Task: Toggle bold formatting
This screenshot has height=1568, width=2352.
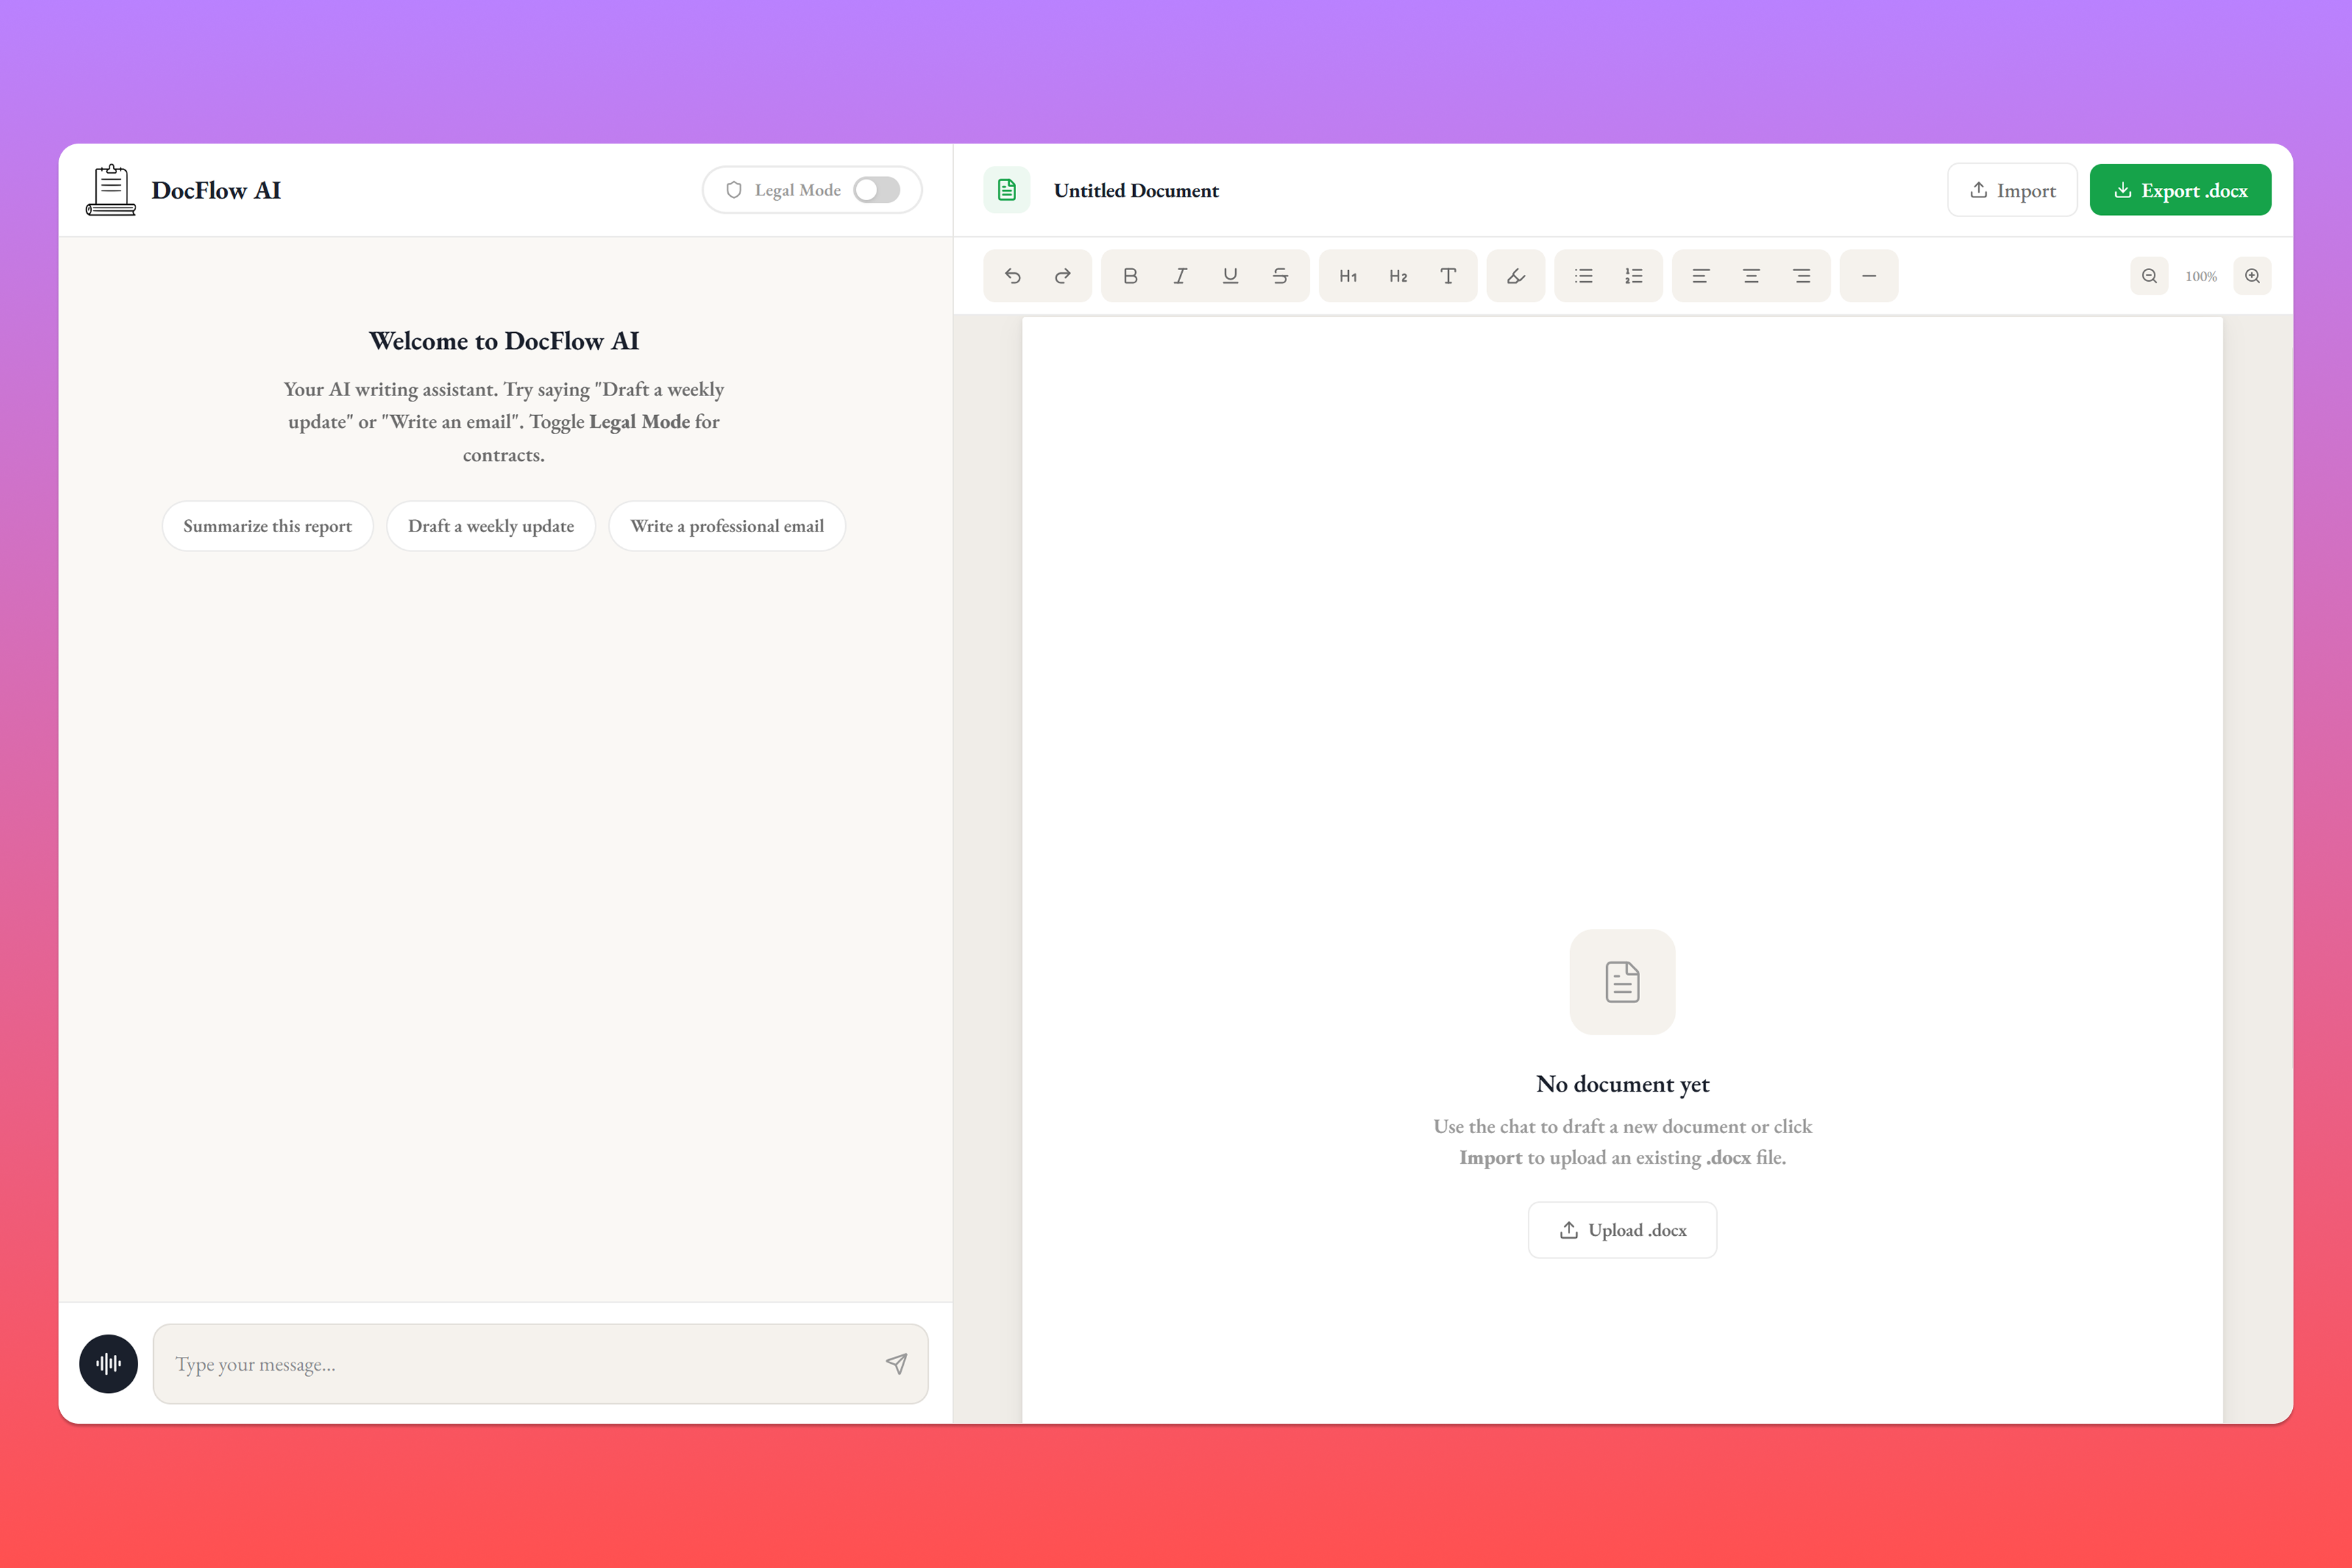Action: pos(1130,276)
